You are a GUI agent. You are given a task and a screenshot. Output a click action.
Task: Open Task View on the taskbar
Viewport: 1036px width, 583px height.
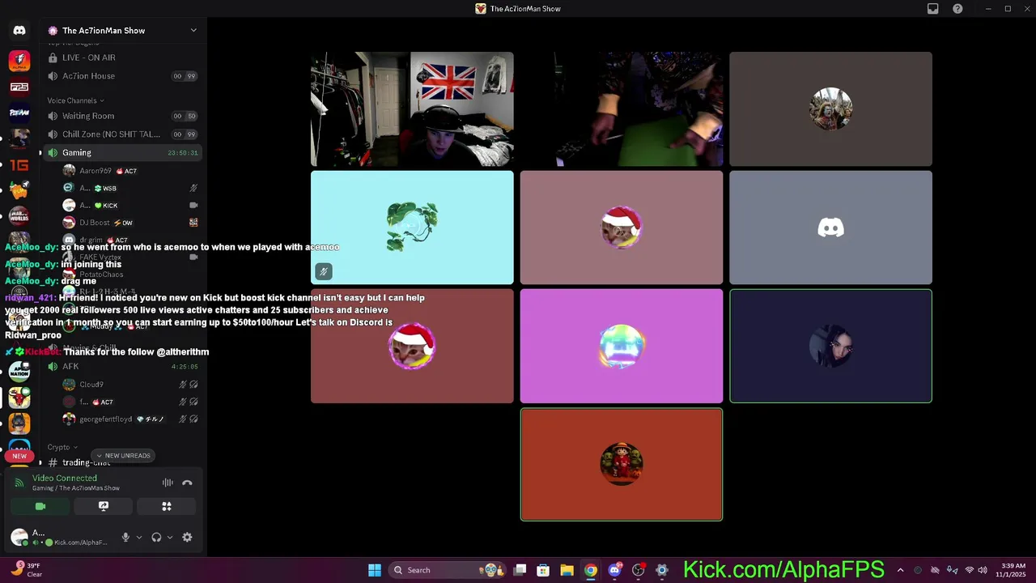coord(520,570)
